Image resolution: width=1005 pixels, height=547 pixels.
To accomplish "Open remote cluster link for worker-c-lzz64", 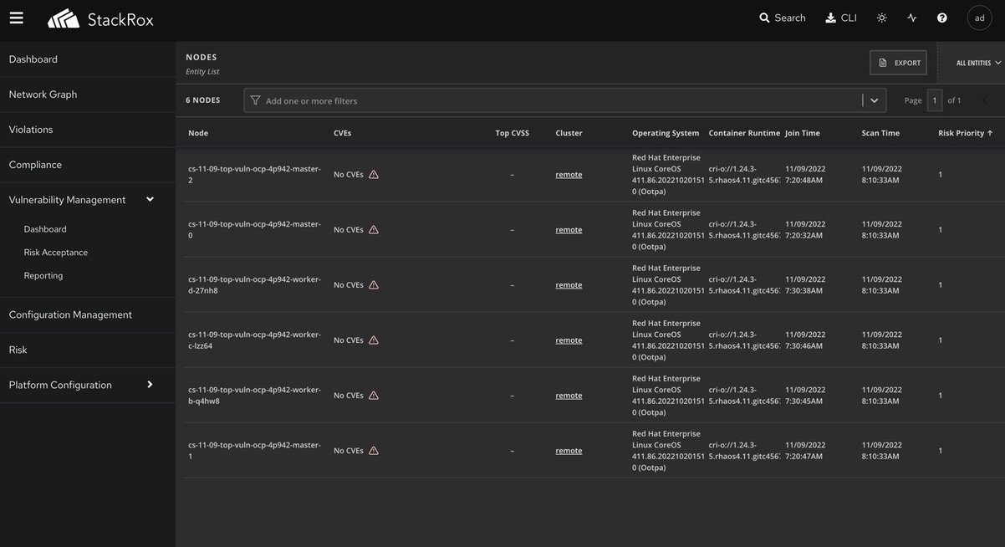I will point(569,340).
